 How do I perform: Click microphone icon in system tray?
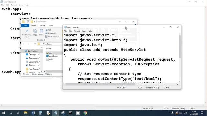172,113
